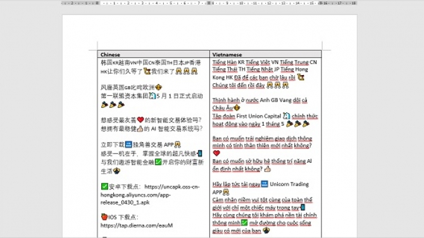Click text 'Tập đoàn First Union Capital'
Screen dimensions: 424x238
click(247, 116)
